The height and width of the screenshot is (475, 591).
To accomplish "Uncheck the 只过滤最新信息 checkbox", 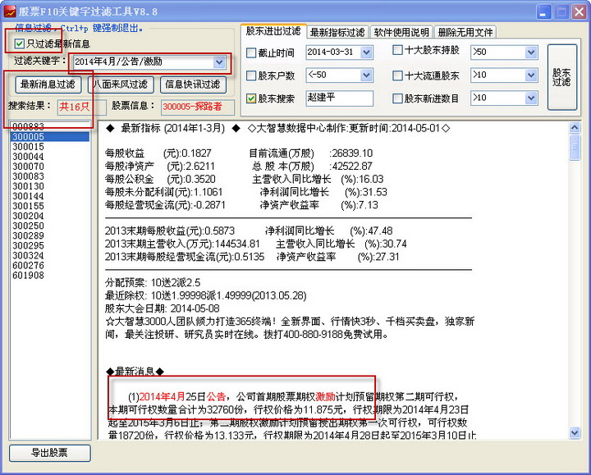I will click(x=20, y=43).
